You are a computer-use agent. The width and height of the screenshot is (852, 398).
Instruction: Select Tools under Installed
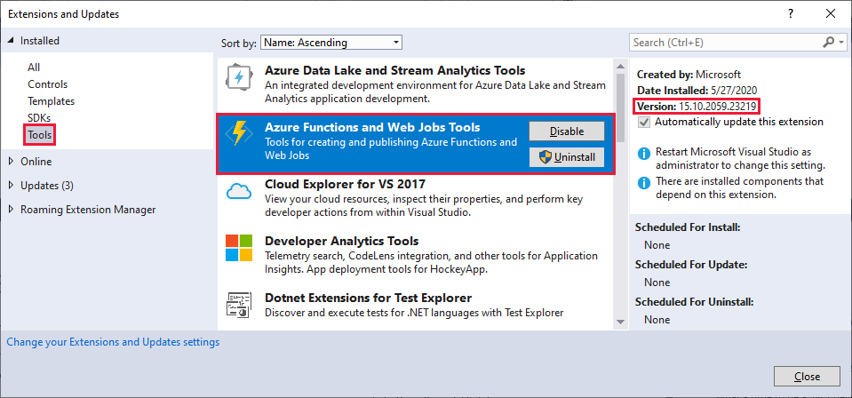point(39,135)
